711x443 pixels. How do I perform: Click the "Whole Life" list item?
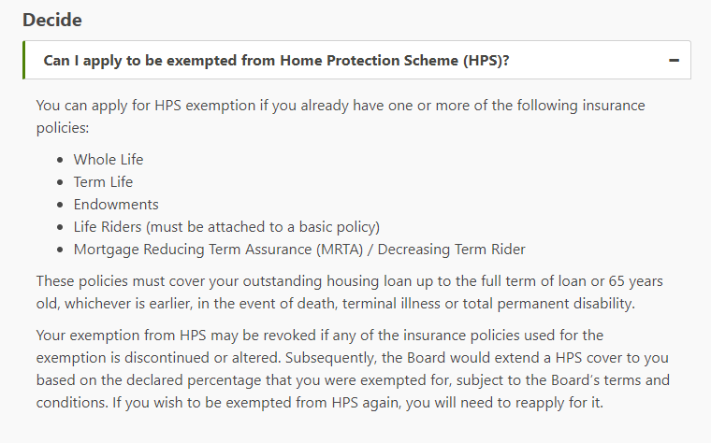tap(109, 160)
